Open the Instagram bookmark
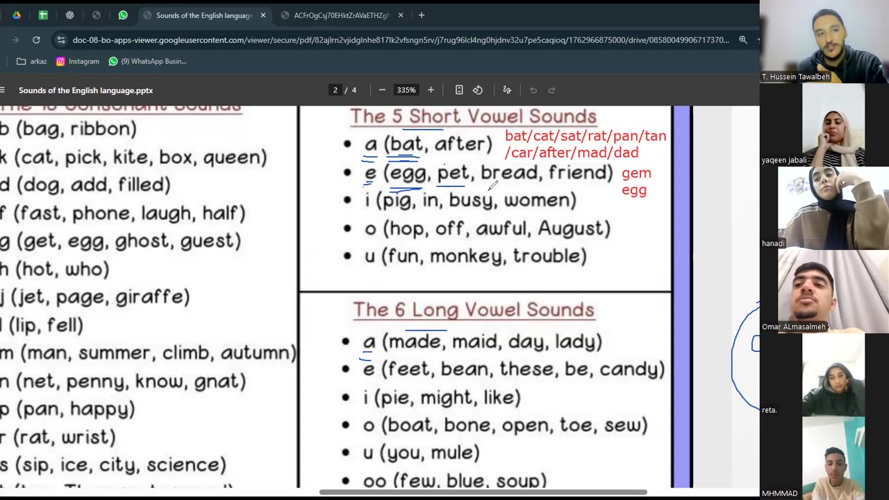 (x=78, y=61)
